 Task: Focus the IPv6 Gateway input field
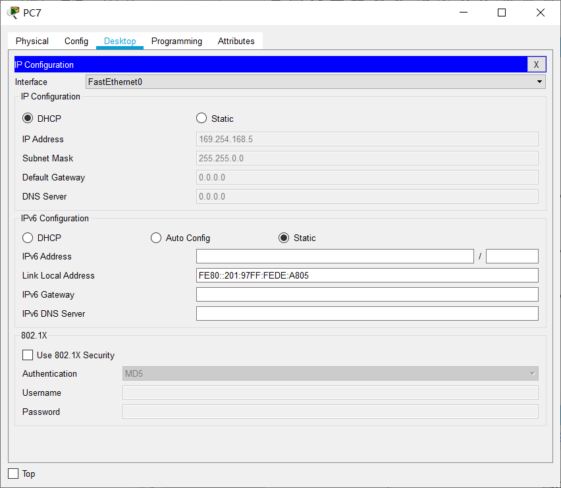pos(367,294)
